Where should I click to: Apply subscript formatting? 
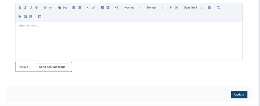[88, 7]
